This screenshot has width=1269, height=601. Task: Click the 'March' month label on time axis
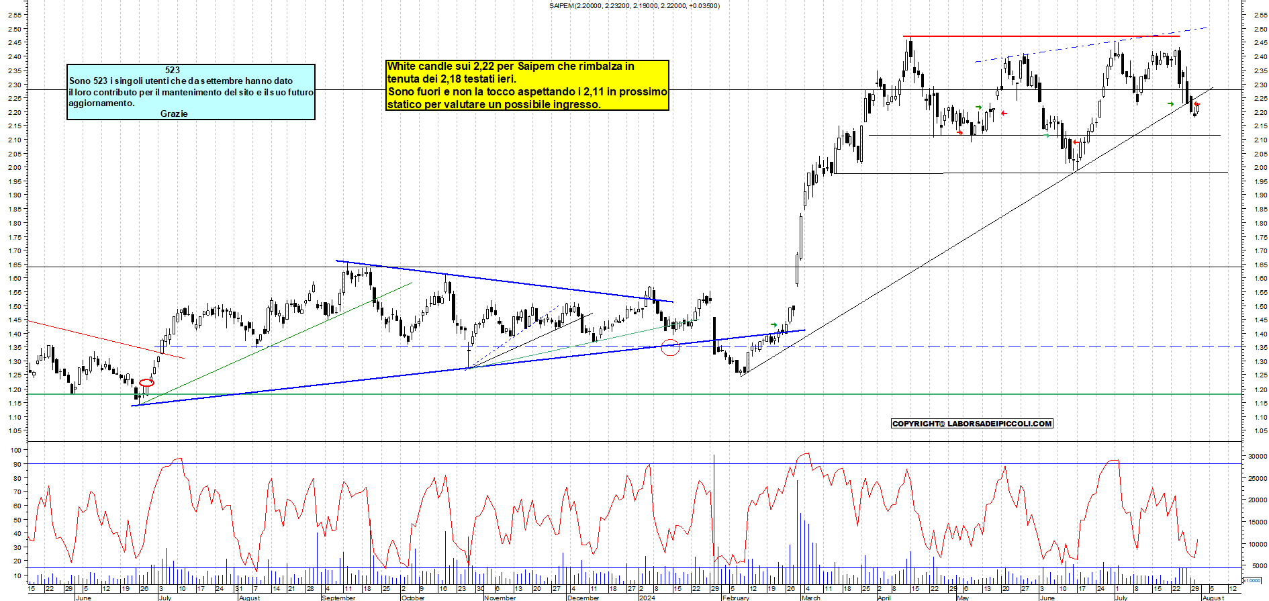coord(810,598)
